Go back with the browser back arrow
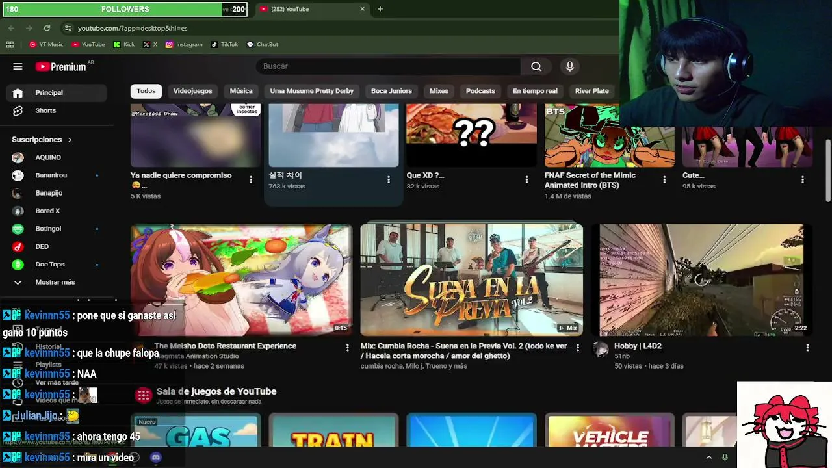832x468 pixels. [x=11, y=28]
